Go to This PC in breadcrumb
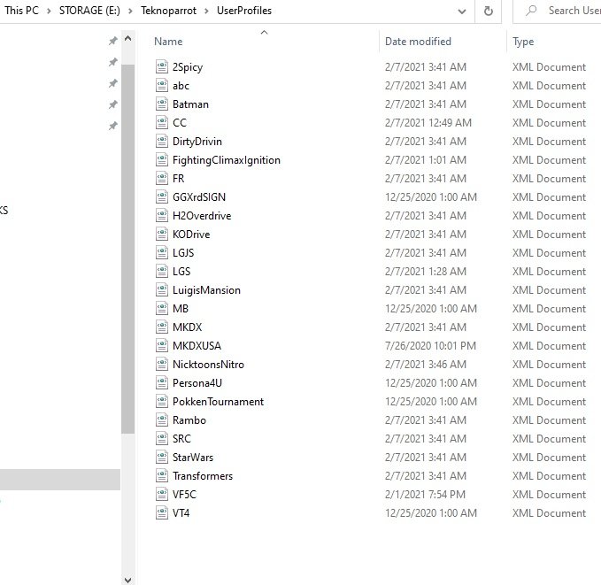The image size is (601, 585). [23, 12]
